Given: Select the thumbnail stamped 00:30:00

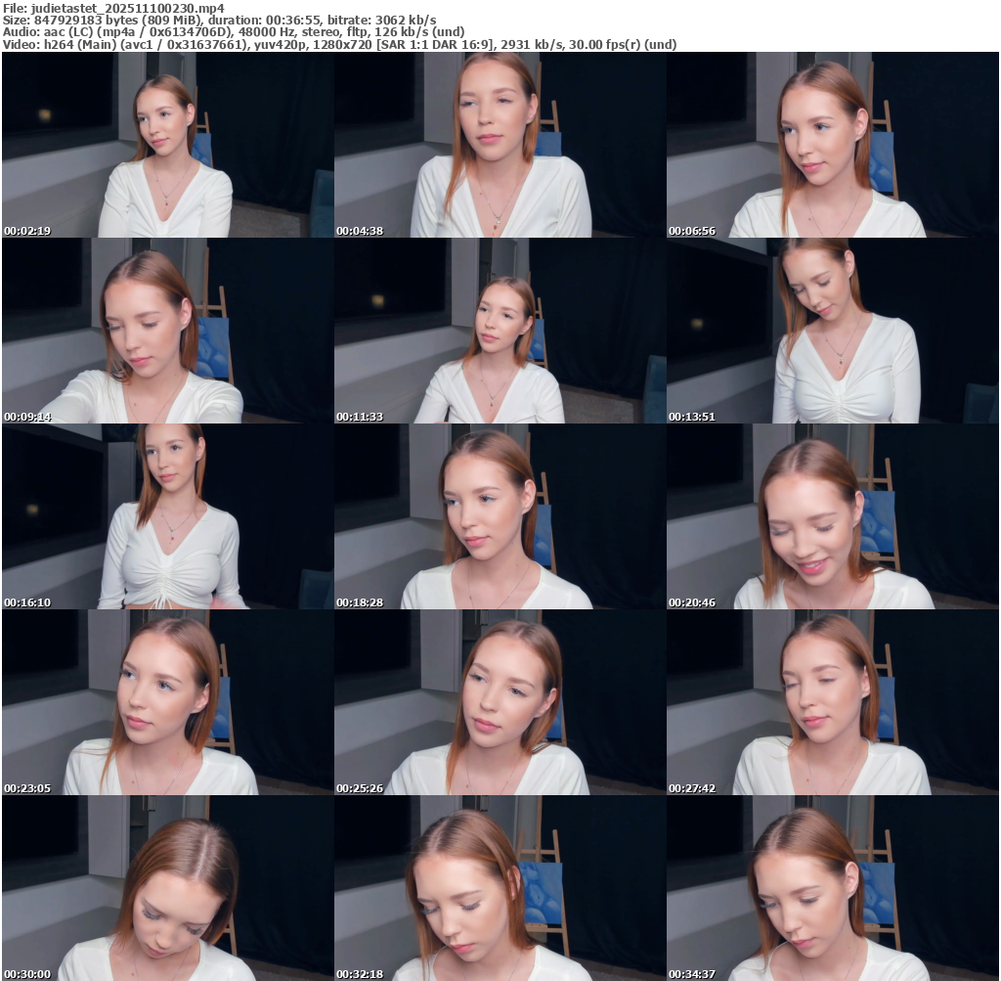Looking at the screenshot, I should (x=167, y=888).
